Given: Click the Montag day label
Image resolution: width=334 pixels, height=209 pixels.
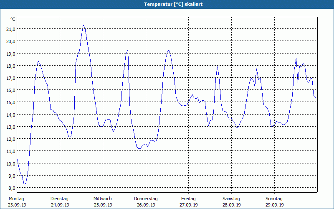Looking at the screenshot, I should tap(16, 199).
